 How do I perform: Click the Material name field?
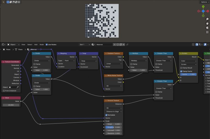(104, 44)
